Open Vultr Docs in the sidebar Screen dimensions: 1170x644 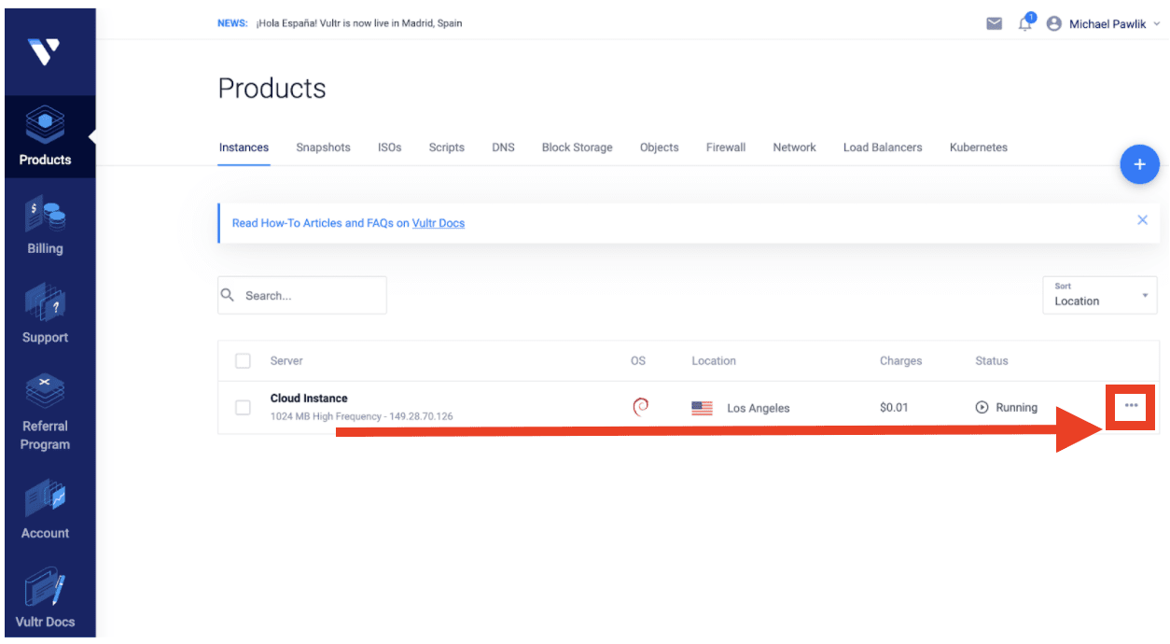click(46, 599)
